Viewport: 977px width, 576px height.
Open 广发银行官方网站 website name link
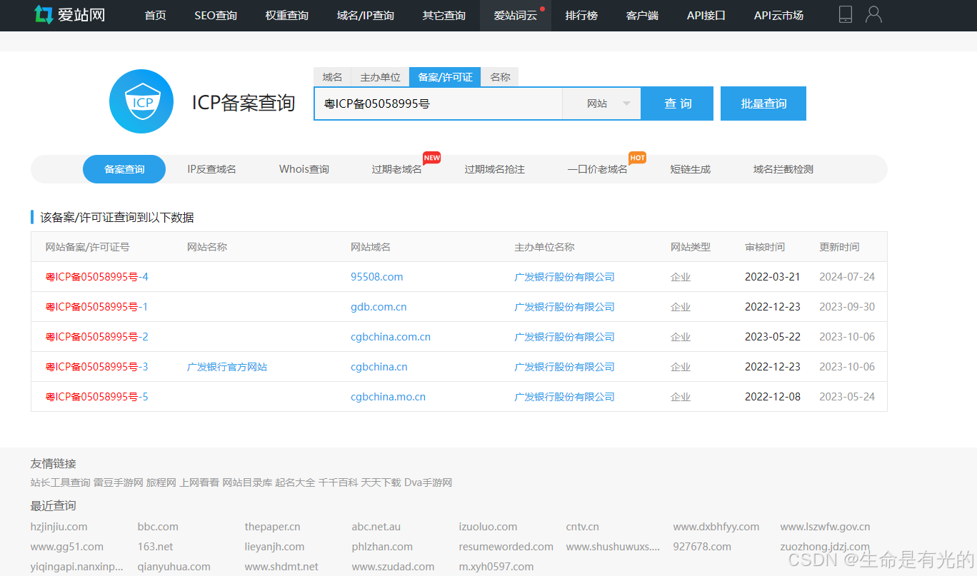(226, 366)
